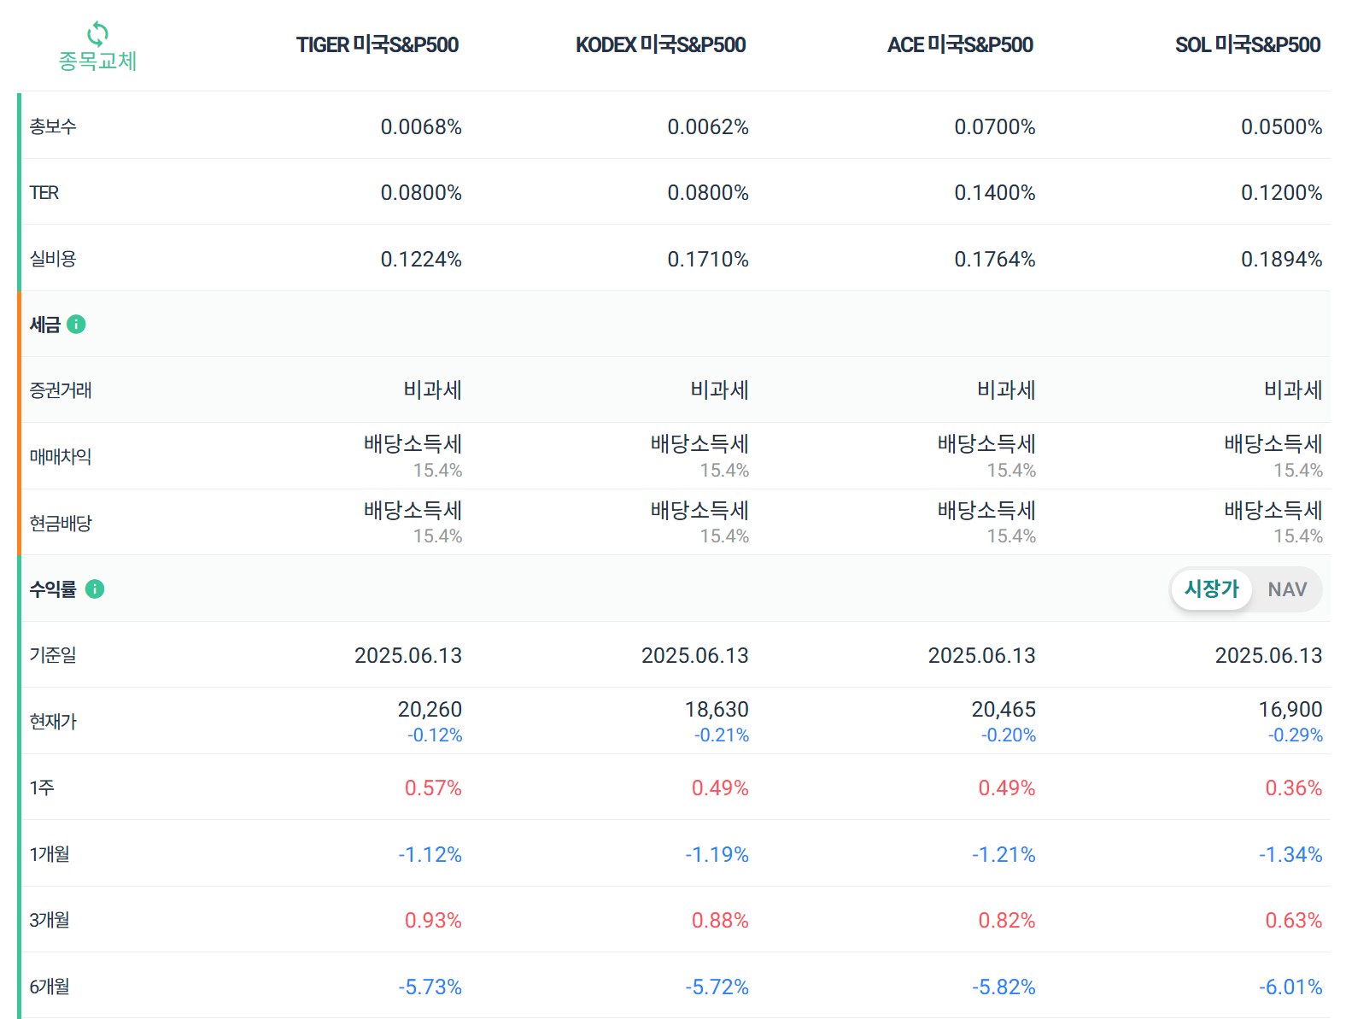1346x1019 pixels.
Task: Click the 기준일 row label
Action: 53,655
